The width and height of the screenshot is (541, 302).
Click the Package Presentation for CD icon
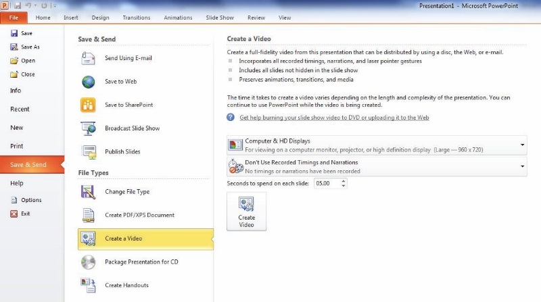click(89, 262)
